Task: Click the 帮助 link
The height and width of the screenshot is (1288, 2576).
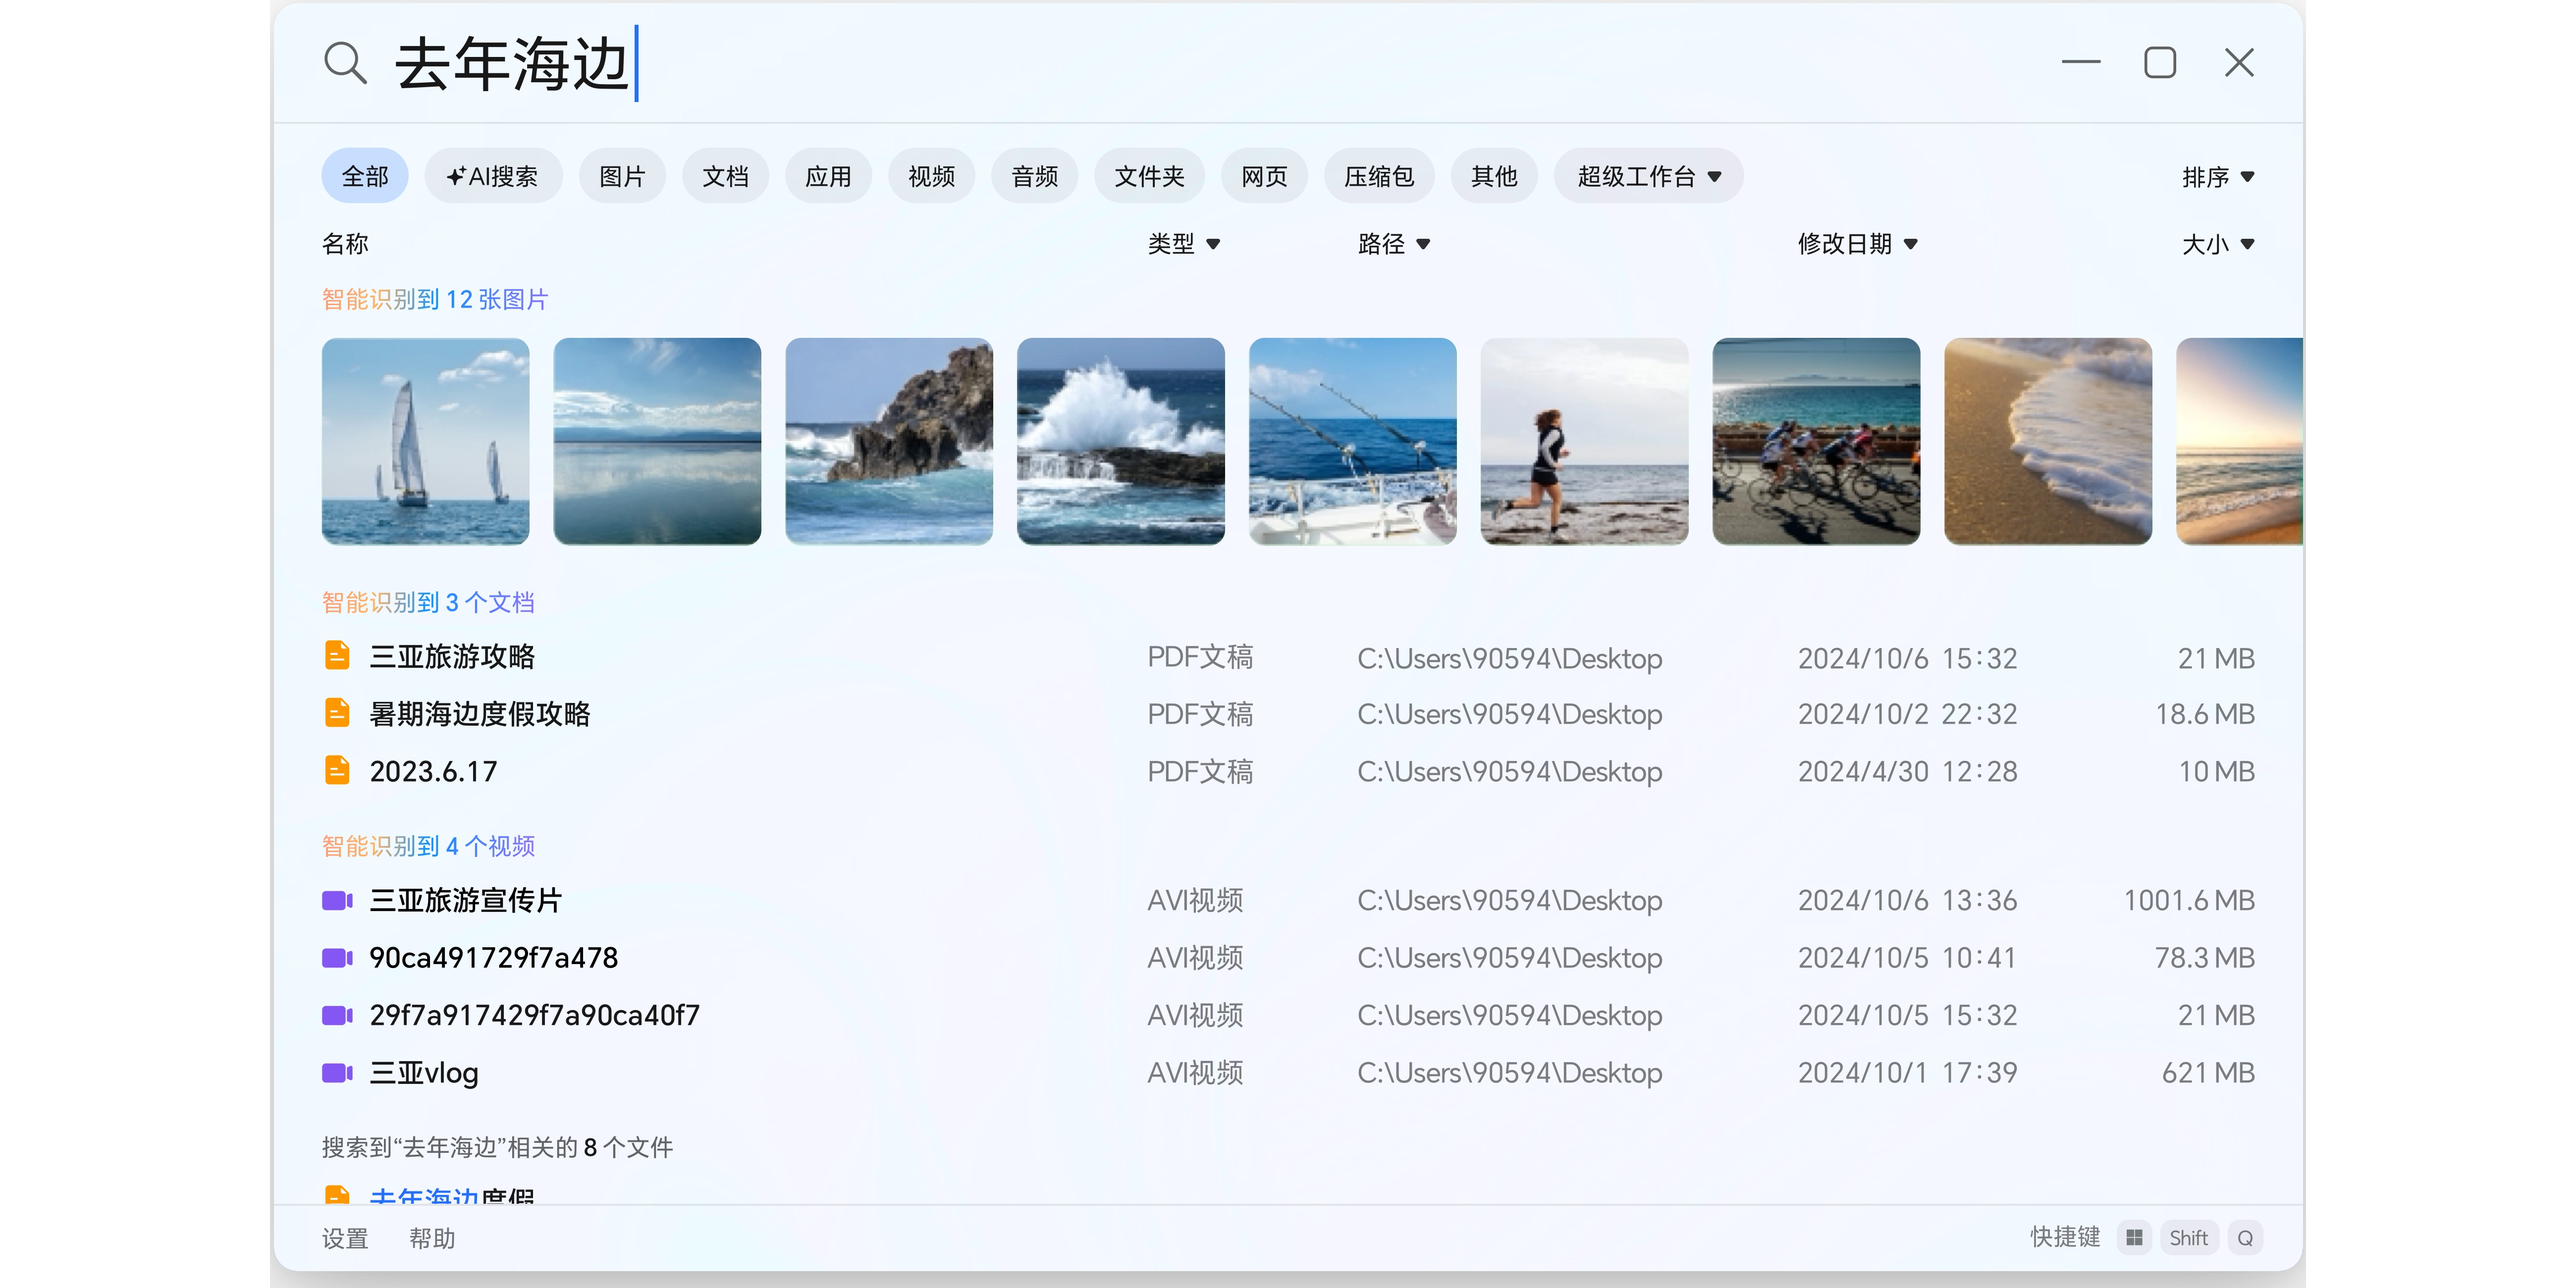Action: (x=432, y=1238)
